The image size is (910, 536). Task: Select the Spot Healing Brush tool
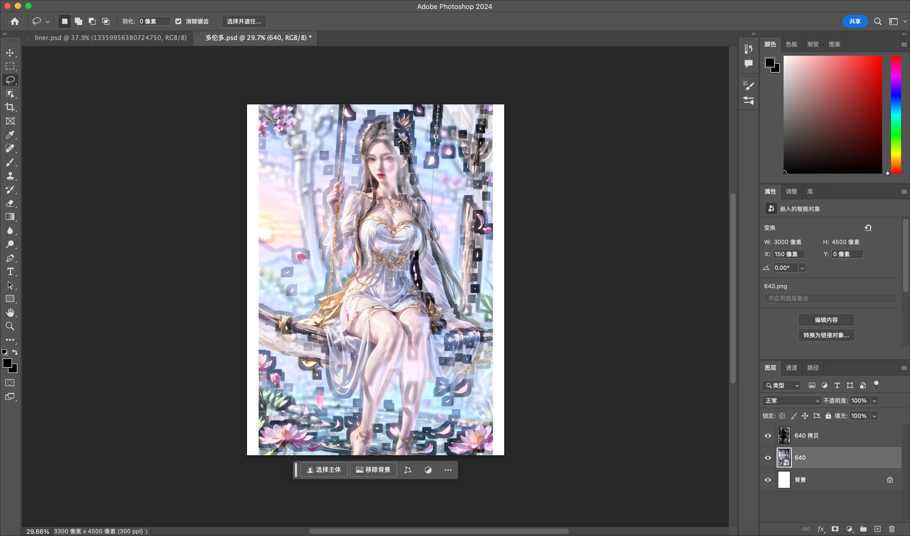click(x=10, y=148)
